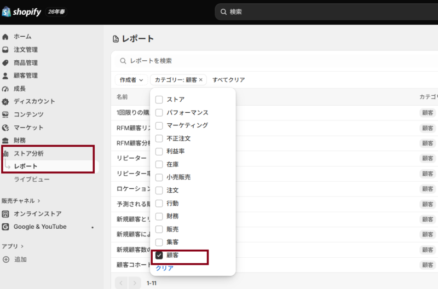Click the 財務 bank icon

(5, 141)
